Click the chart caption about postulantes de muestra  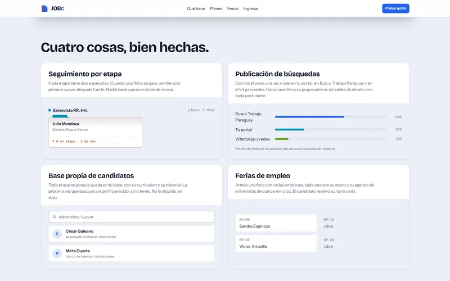285,149
